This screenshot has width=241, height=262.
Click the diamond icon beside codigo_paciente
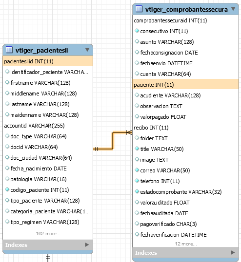click(x=7, y=189)
